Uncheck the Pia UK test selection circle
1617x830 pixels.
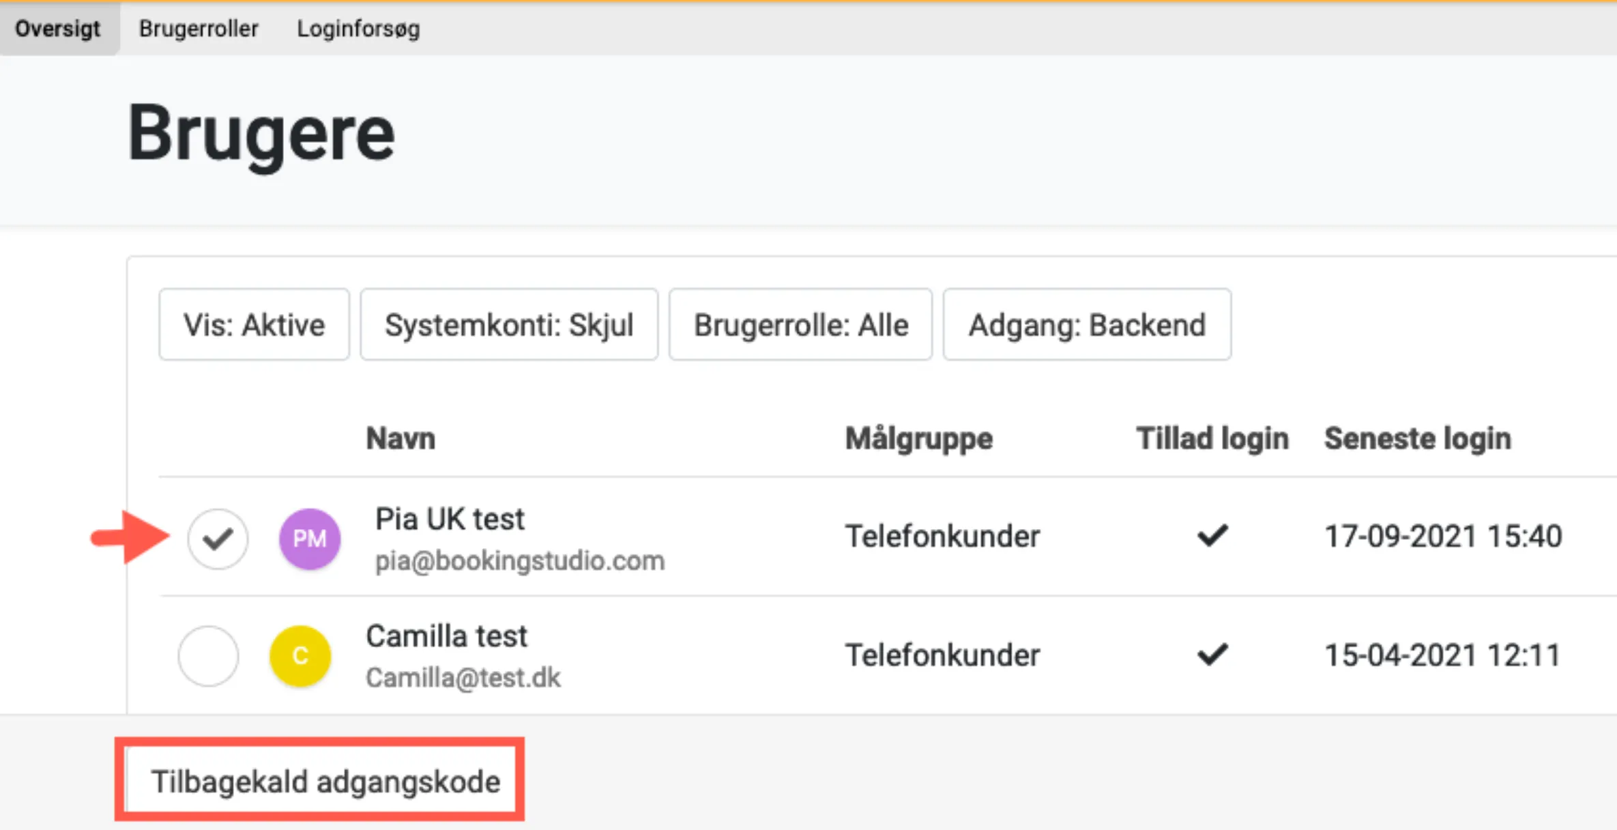[218, 539]
